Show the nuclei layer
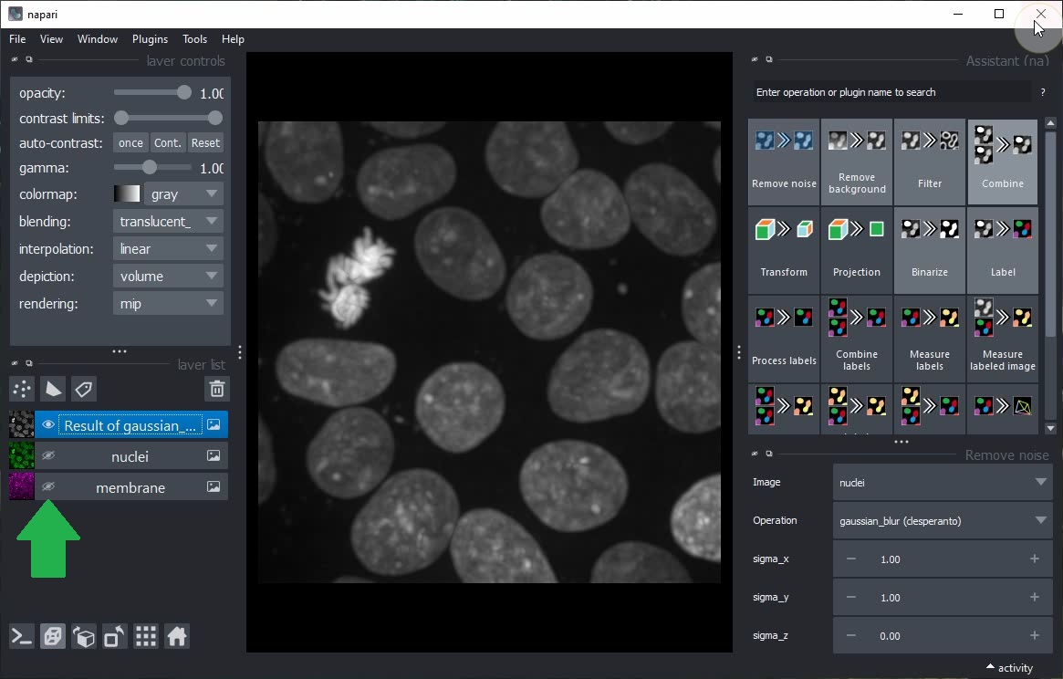 click(48, 456)
